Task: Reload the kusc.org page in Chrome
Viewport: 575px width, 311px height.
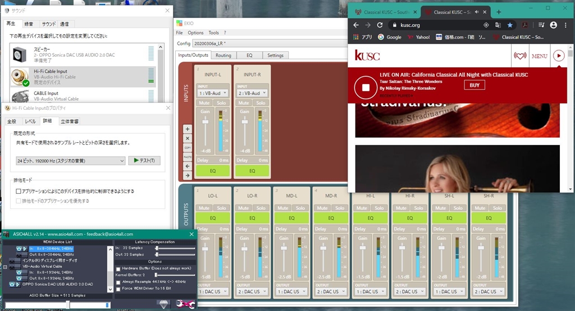Action: (x=380, y=25)
